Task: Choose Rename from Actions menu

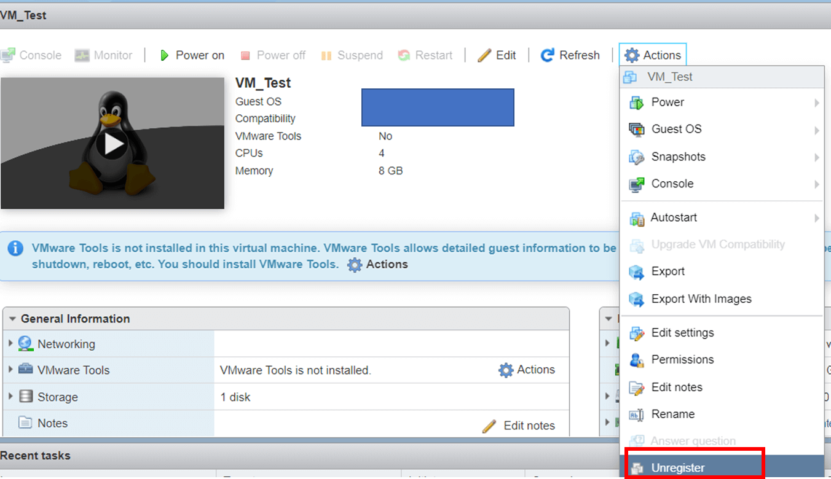Action: [722, 415]
